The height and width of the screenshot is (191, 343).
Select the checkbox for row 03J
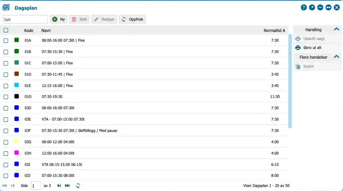click(6, 176)
